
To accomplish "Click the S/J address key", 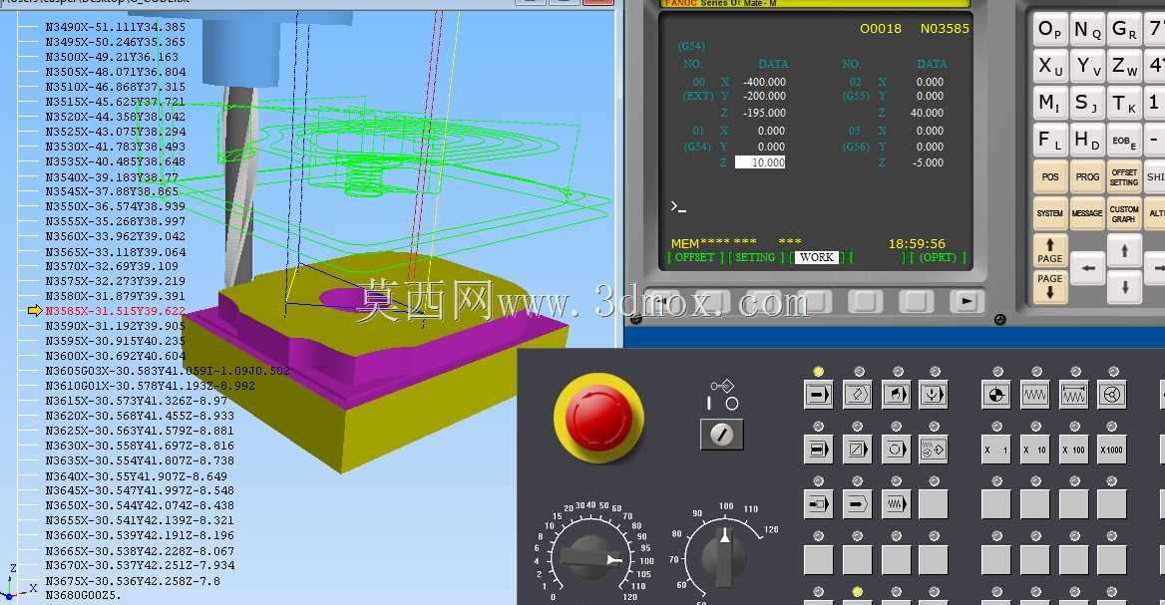I will coord(1087,103).
